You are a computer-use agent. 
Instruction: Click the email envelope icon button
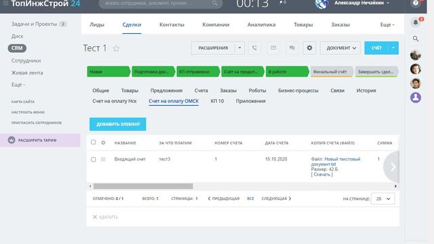tap(273, 48)
